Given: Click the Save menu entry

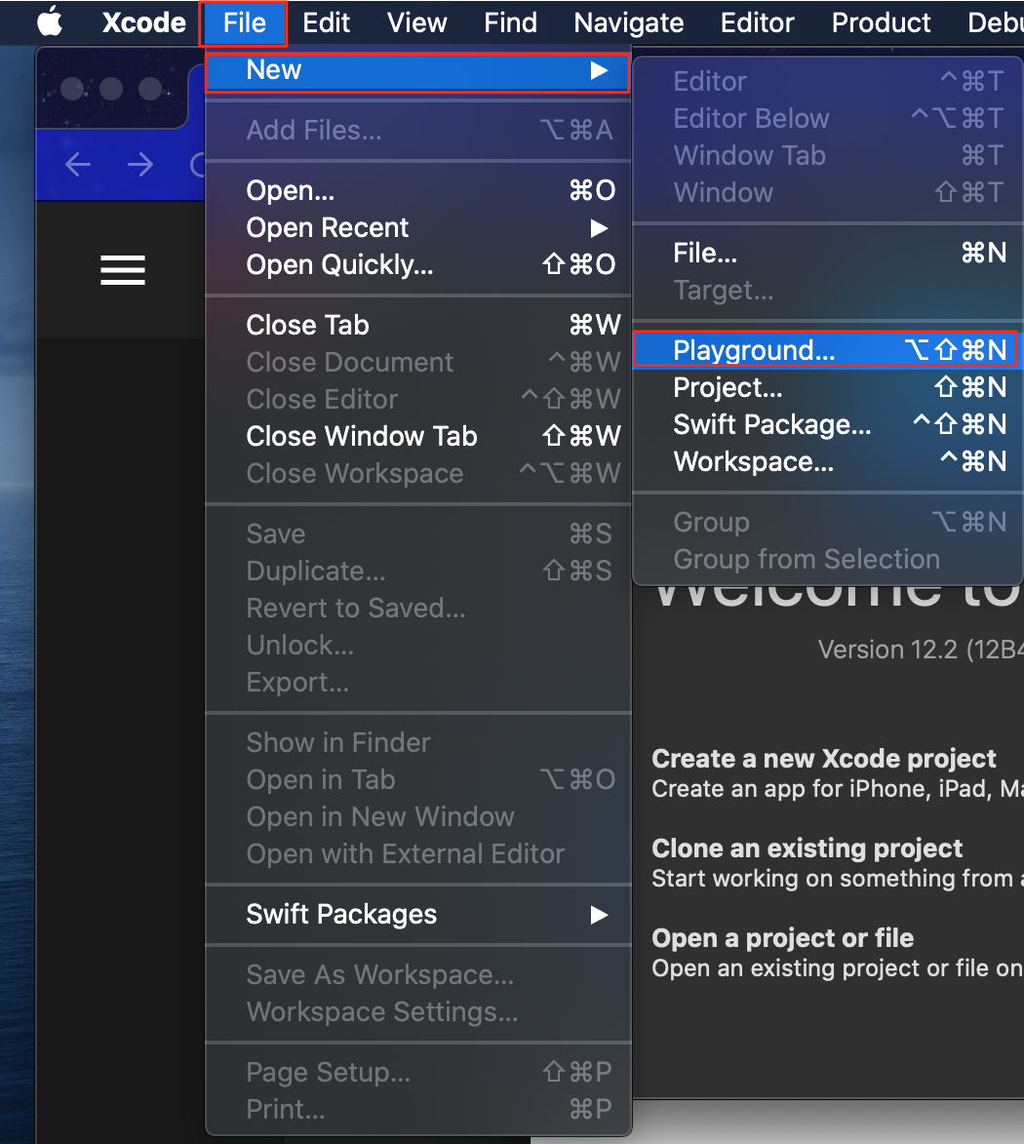Looking at the screenshot, I should (x=418, y=534).
